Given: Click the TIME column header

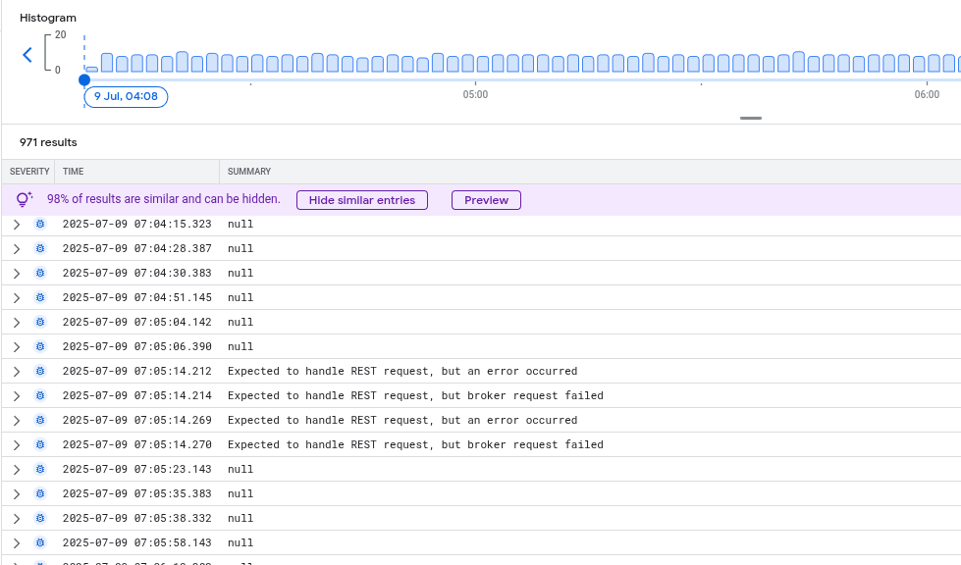Looking at the screenshot, I should pos(73,172).
